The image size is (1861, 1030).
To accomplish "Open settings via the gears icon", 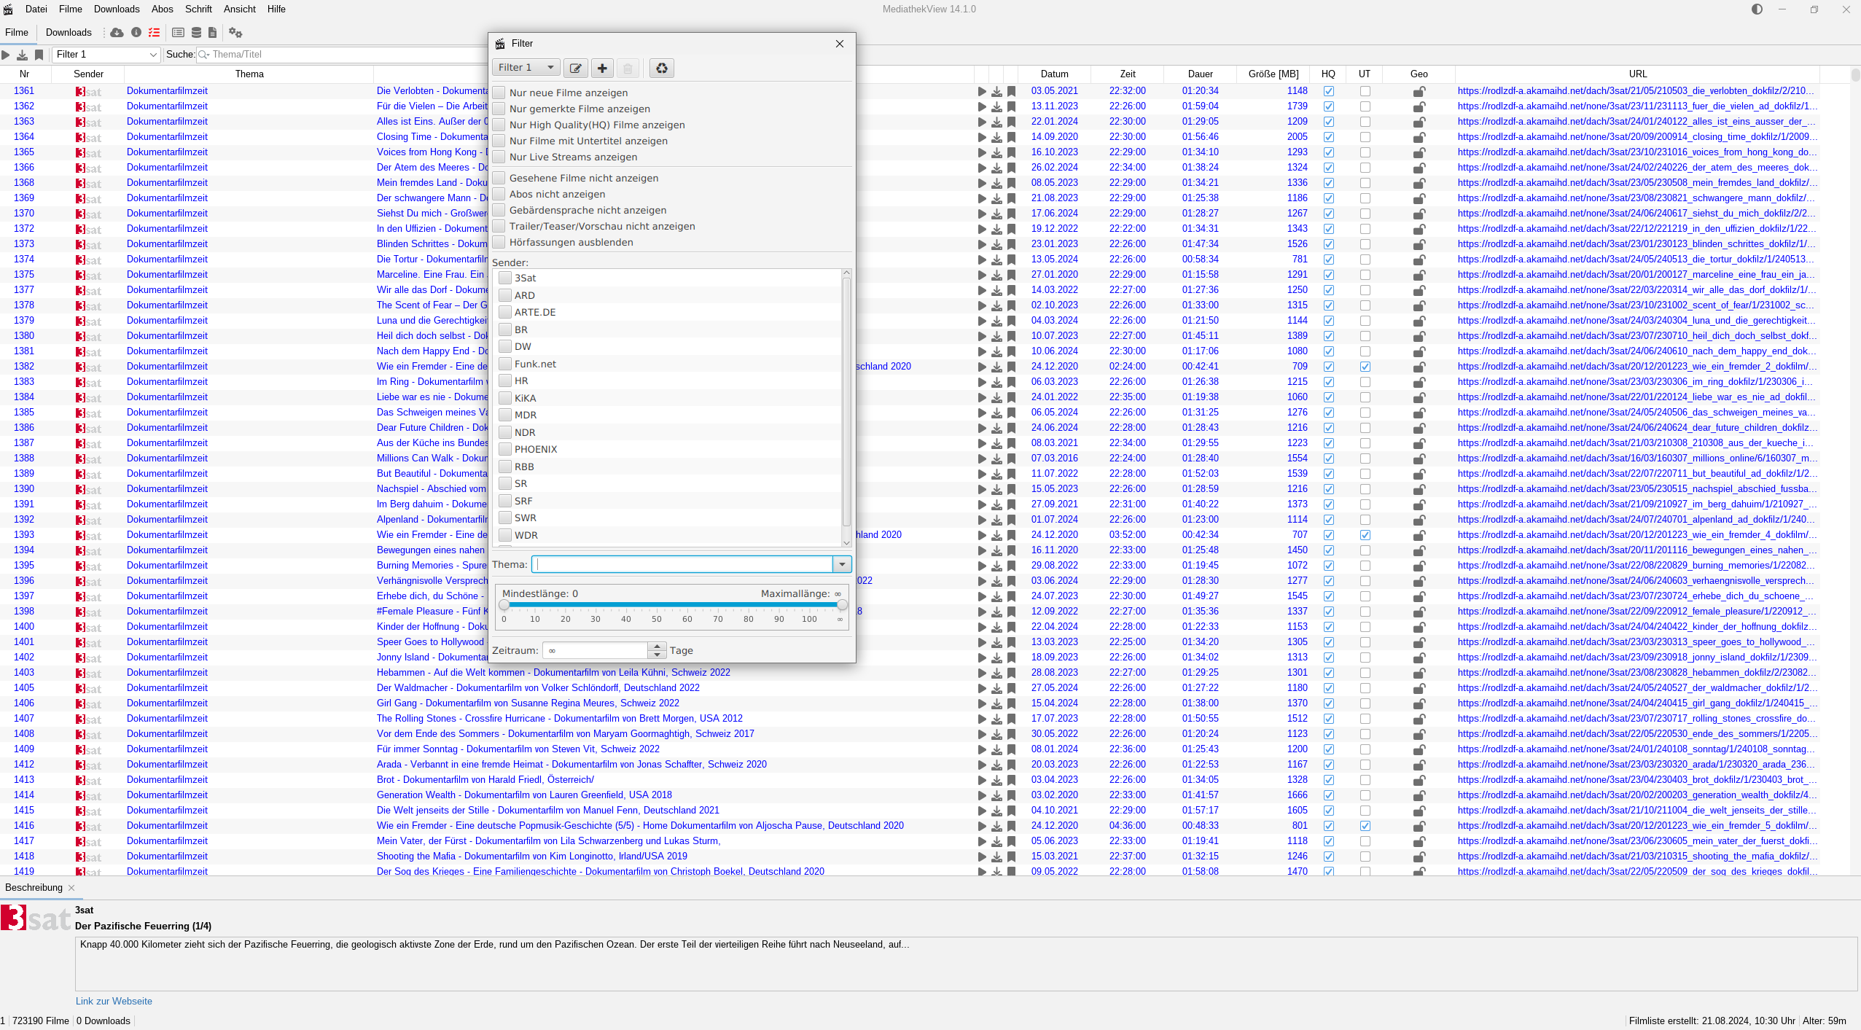I will tap(235, 33).
